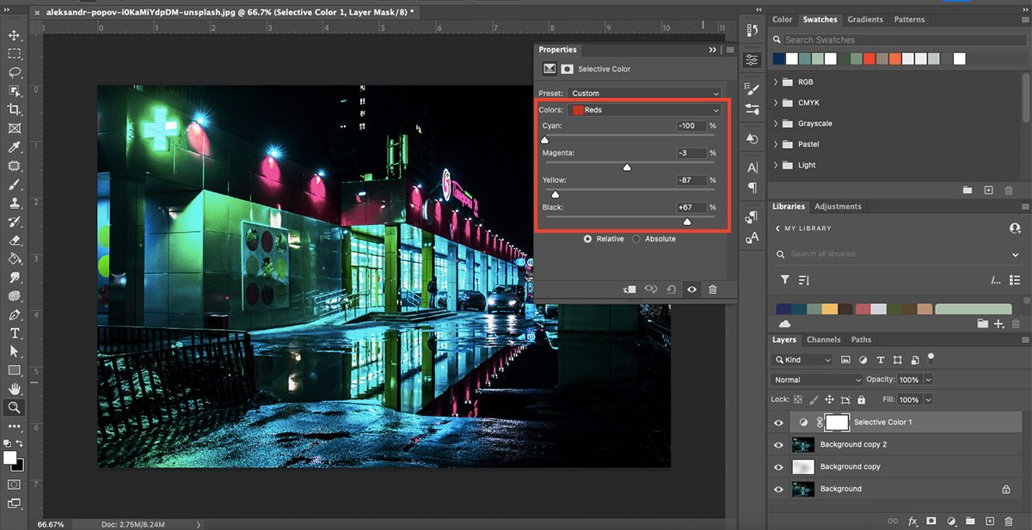Select the Absolute radio button
The width and height of the screenshot is (1032, 530).
coord(636,239)
